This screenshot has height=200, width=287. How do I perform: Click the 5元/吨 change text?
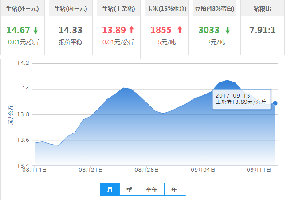(x=166, y=43)
